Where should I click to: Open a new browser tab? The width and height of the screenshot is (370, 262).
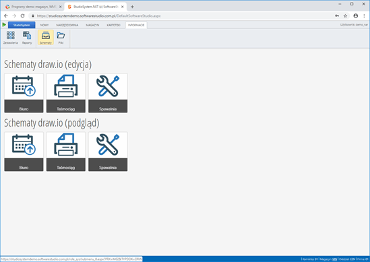click(x=132, y=7)
